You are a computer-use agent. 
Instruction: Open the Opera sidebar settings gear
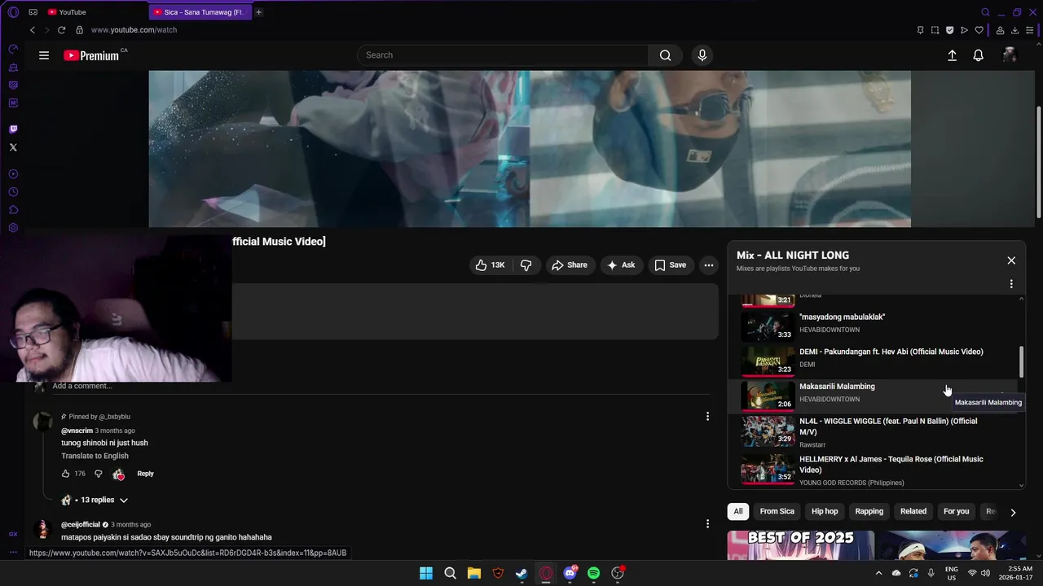click(x=13, y=228)
